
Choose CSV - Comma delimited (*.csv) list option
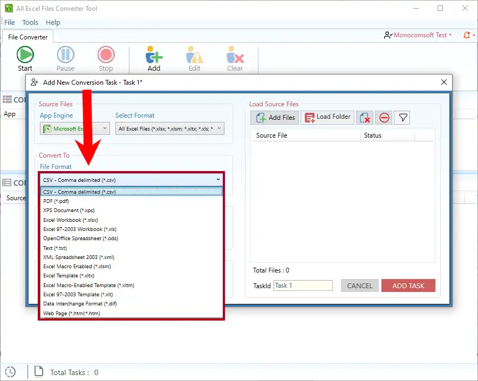pos(132,192)
